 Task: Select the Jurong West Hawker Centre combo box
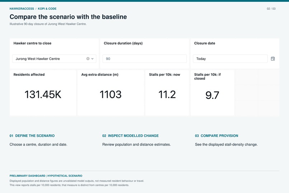[x=54, y=59]
